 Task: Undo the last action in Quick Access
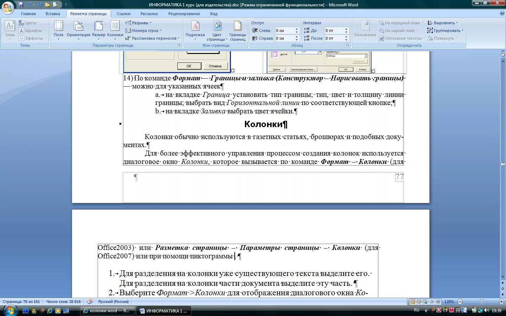29,5
